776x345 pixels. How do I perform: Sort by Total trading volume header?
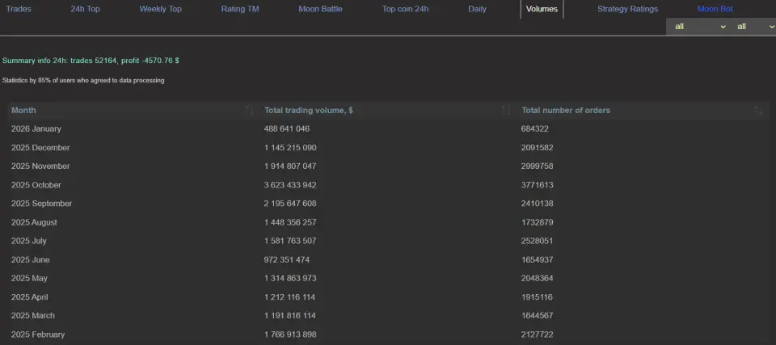point(308,111)
